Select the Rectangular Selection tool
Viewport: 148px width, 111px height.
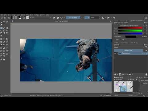click(x=1, y=51)
